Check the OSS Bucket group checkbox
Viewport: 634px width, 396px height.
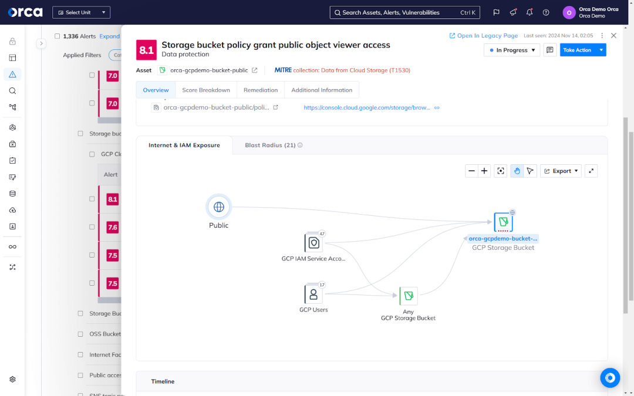pos(80,334)
